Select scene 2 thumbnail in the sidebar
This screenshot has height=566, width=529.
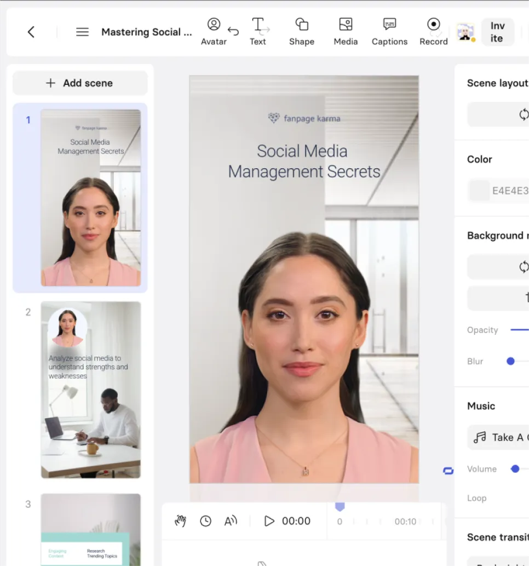(91, 390)
